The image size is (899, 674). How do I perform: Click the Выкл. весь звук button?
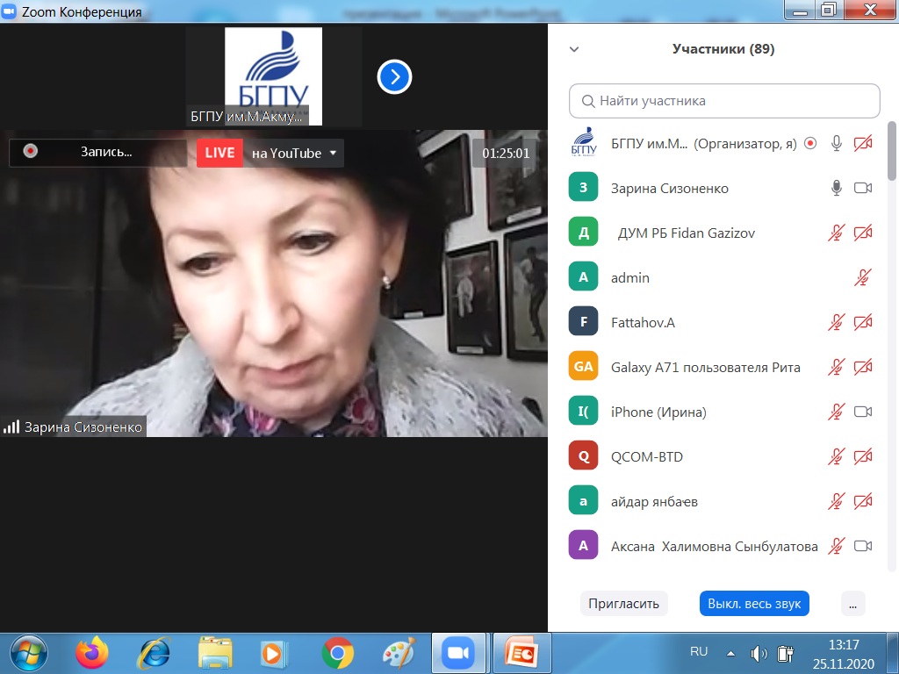[x=753, y=604]
